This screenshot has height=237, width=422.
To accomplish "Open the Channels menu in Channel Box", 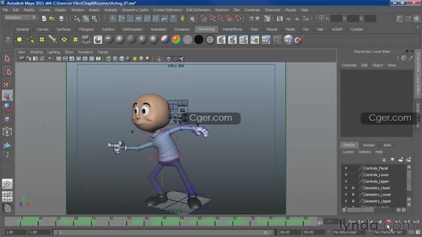I will click(349, 65).
